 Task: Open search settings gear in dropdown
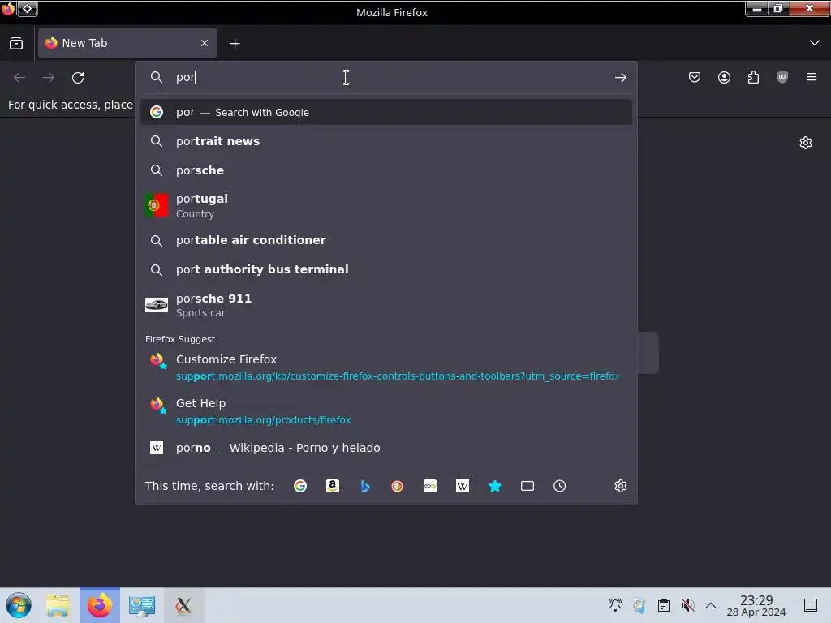point(621,486)
